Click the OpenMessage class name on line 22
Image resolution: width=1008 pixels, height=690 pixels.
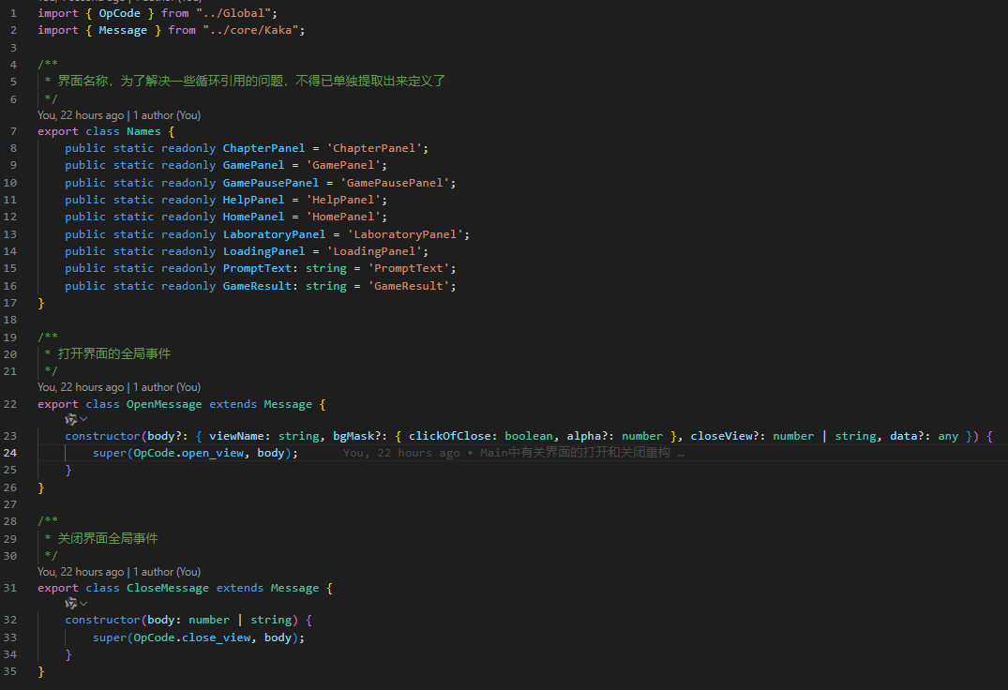tap(164, 404)
